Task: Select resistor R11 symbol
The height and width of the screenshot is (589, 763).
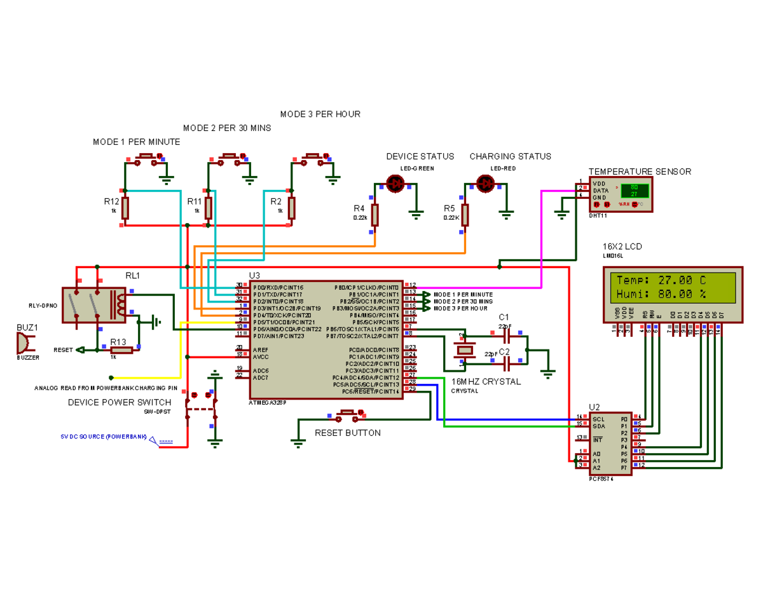Action: point(209,208)
